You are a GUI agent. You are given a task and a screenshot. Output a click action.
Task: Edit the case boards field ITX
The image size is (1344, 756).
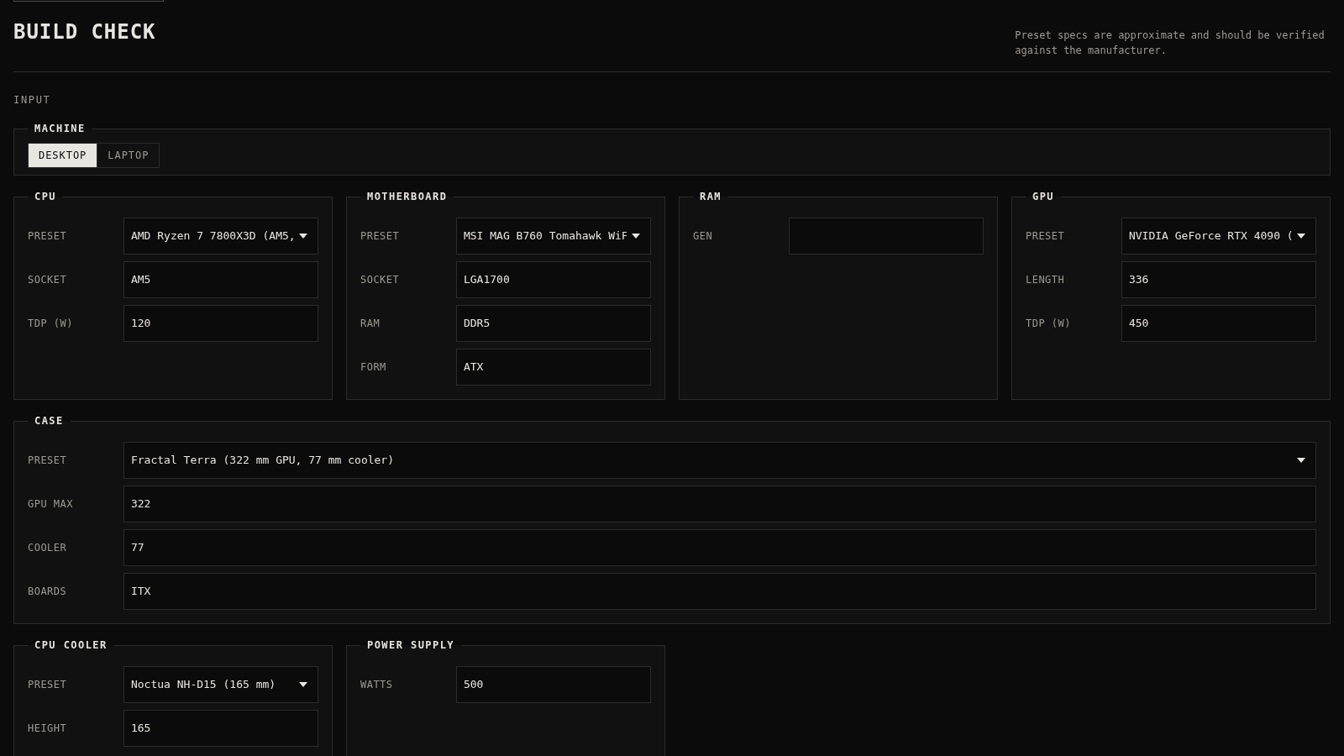coord(720,591)
